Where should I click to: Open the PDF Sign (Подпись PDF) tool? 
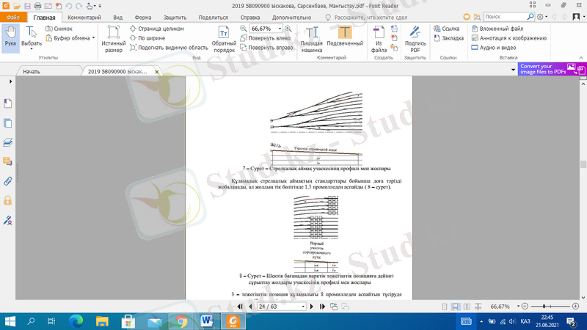pos(415,38)
